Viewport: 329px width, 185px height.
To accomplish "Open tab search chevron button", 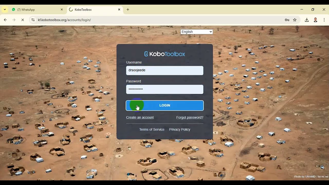I will click(5, 10).
